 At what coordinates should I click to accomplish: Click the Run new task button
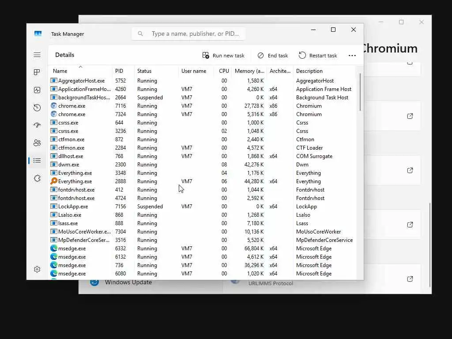pyautogui.click(x=223, y=55)
